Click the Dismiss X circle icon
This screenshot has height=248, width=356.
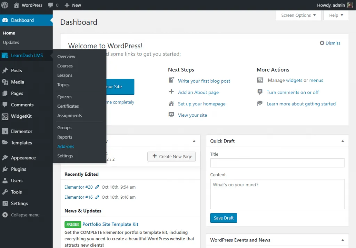pyautogui.click(x=322, y=43)
